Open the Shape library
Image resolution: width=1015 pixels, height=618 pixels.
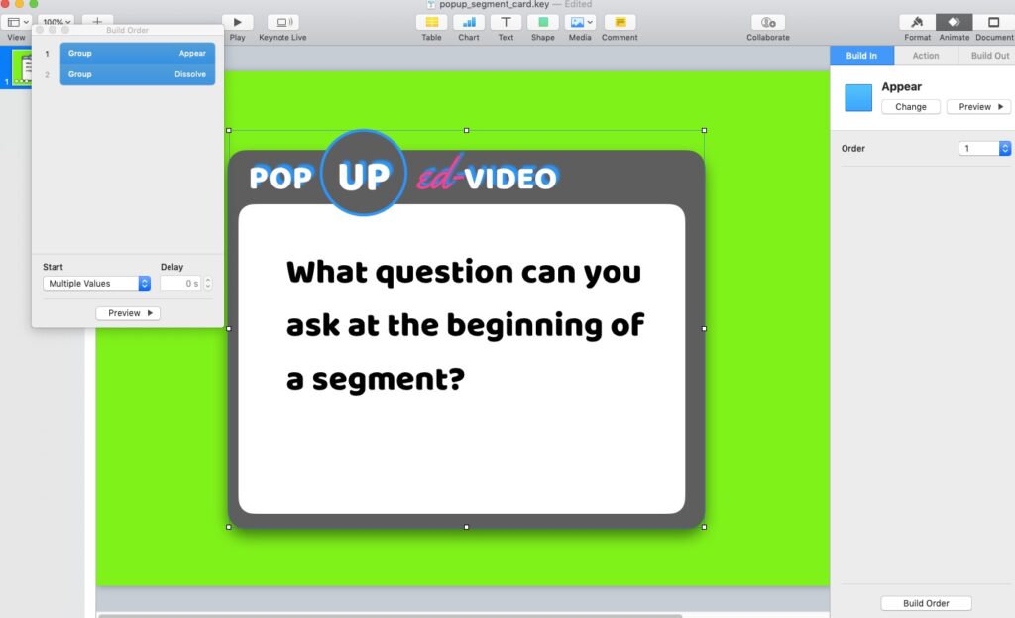point(543,22)
